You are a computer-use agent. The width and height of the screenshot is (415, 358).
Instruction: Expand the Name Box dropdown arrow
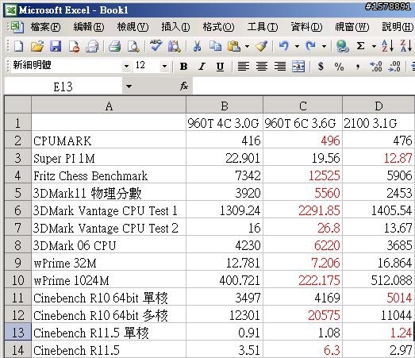coord(129,87)
